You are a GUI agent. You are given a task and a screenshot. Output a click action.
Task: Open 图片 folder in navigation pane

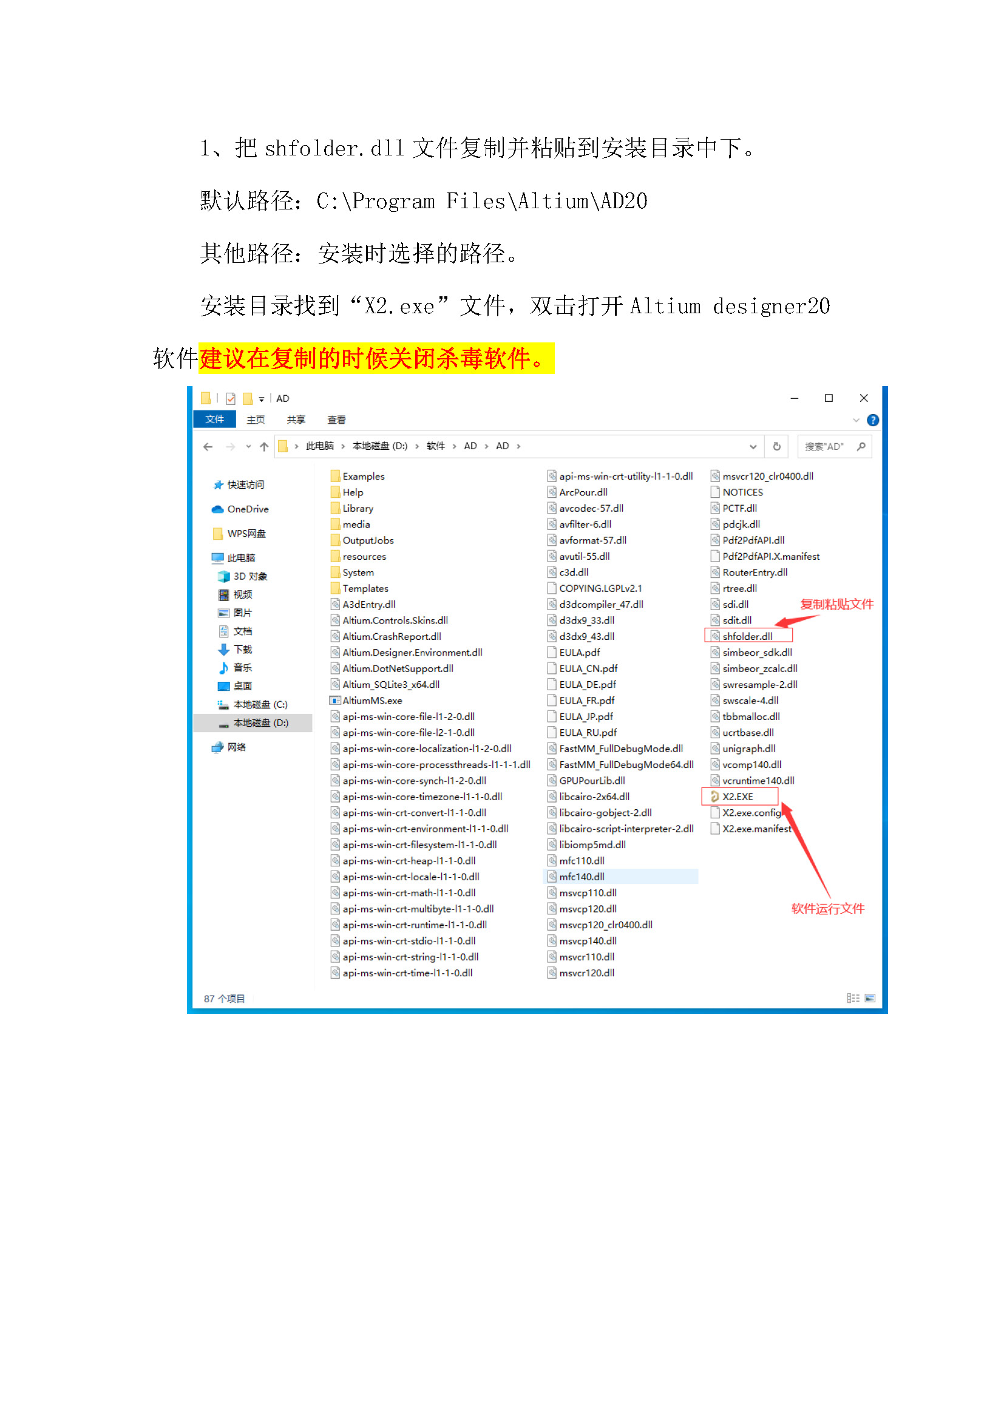coord(235,613)
